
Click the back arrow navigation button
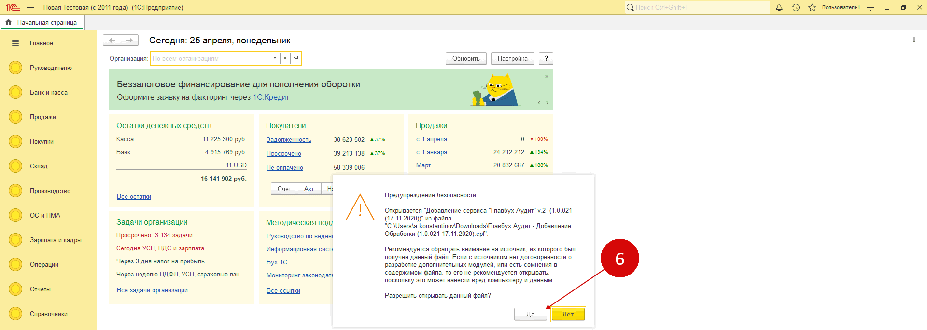click(112, 41)
